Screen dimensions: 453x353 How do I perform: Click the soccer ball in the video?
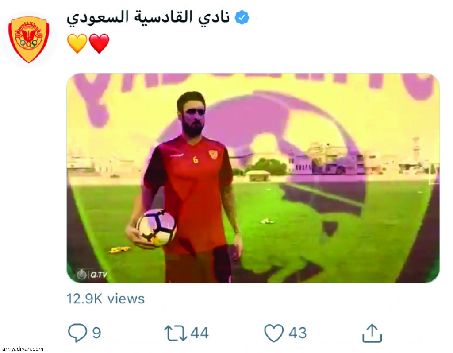(x=156, y=227)
